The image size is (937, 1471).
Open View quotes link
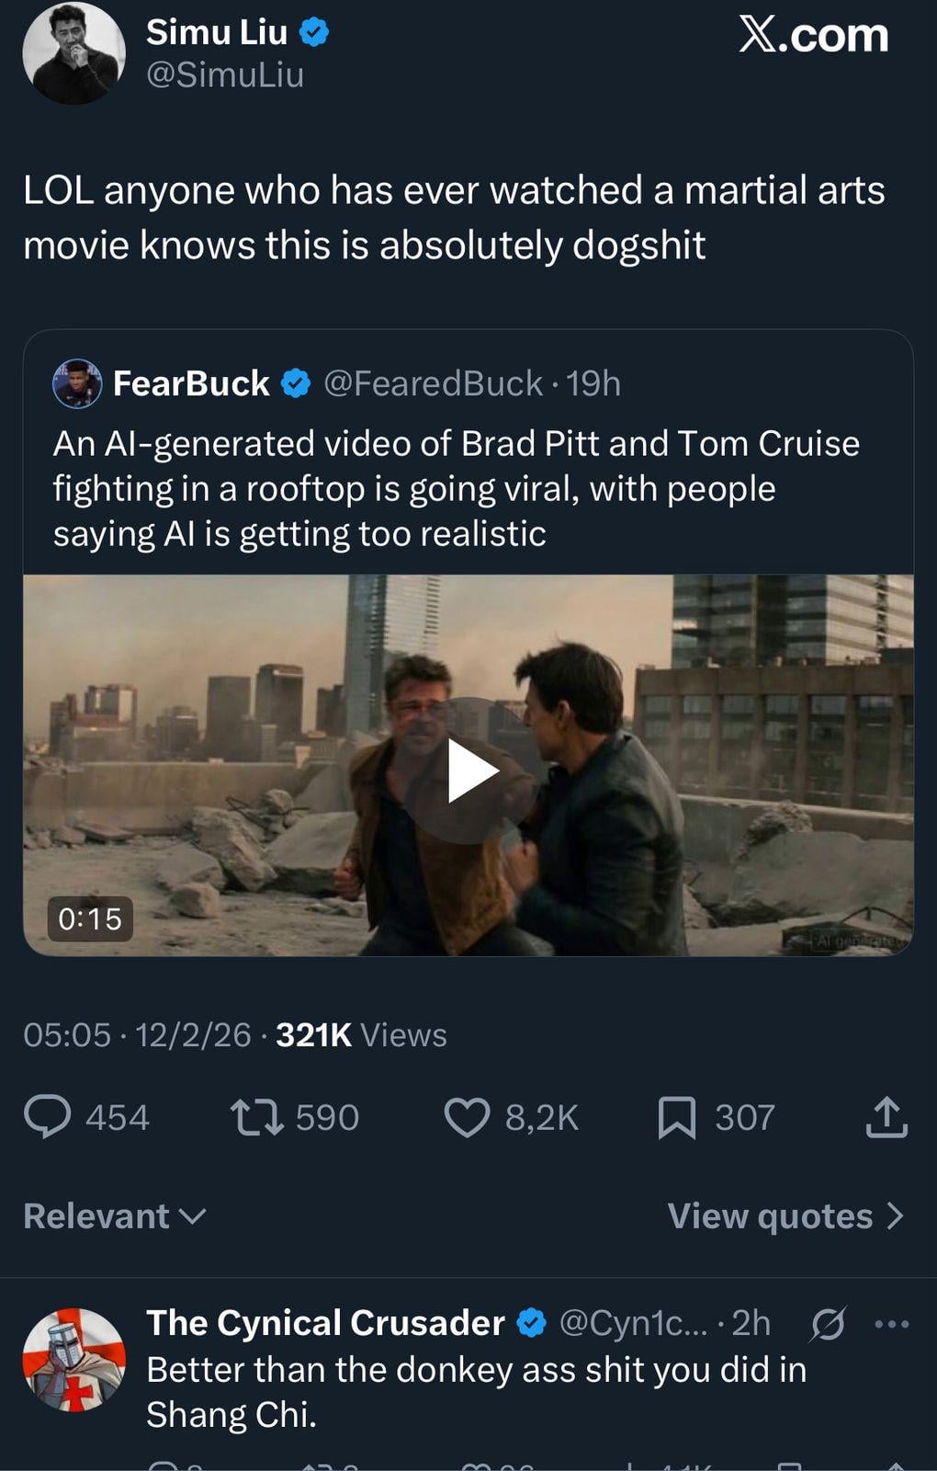coord(785,1216)
